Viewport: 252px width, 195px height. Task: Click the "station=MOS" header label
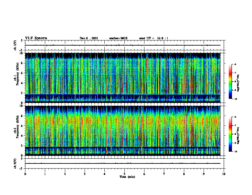pos(118,38)
